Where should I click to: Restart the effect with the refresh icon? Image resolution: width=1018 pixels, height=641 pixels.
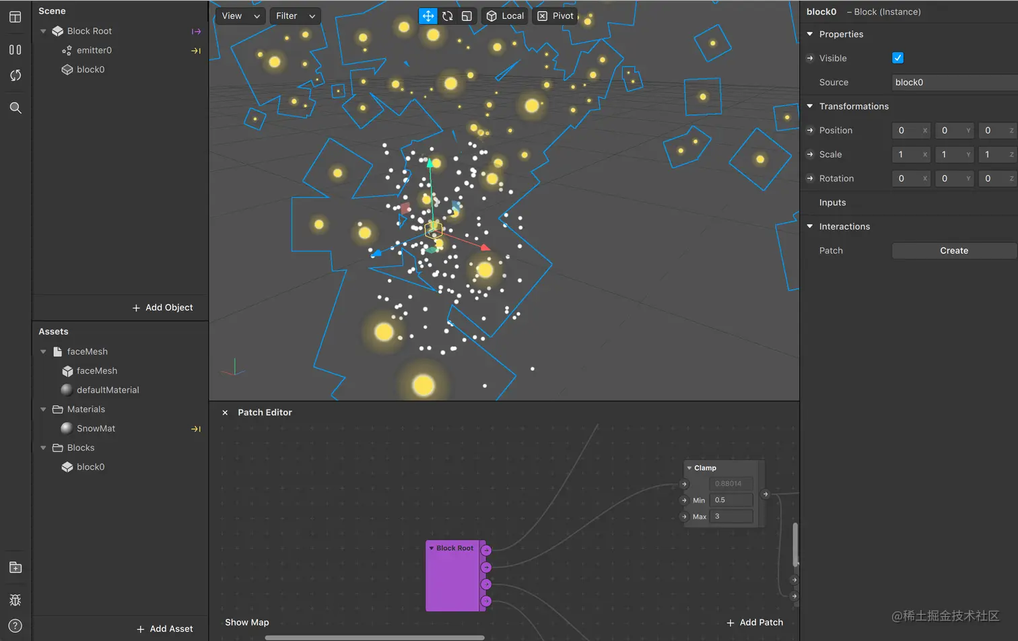pyautogui.click(x=15, y=75)
